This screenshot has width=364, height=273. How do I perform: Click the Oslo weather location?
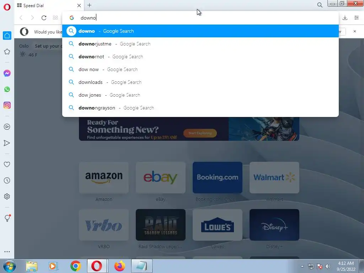point(24,46)
